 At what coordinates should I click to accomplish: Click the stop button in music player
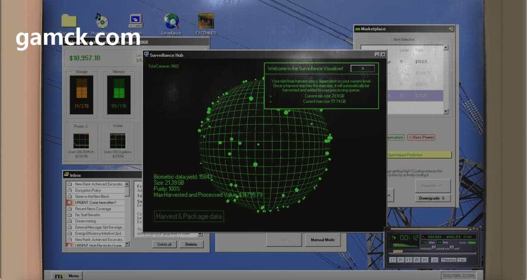pos(417,260)
